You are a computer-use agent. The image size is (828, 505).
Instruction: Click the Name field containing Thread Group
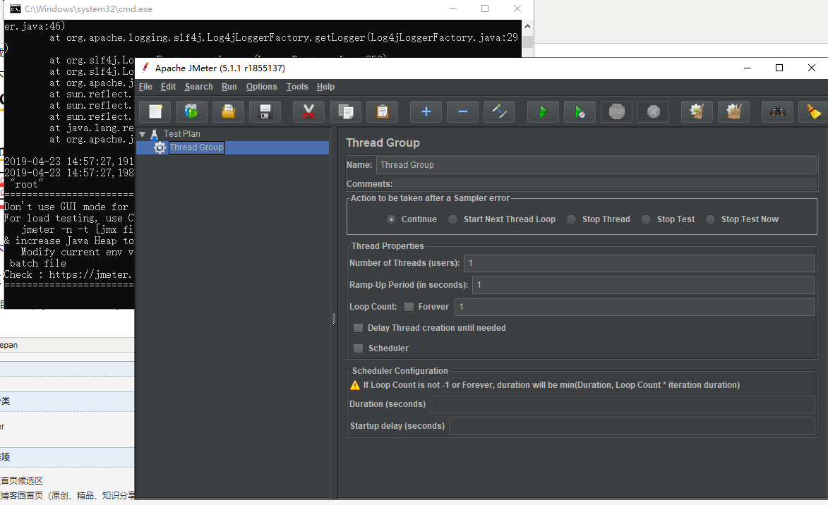click(596, 165)
